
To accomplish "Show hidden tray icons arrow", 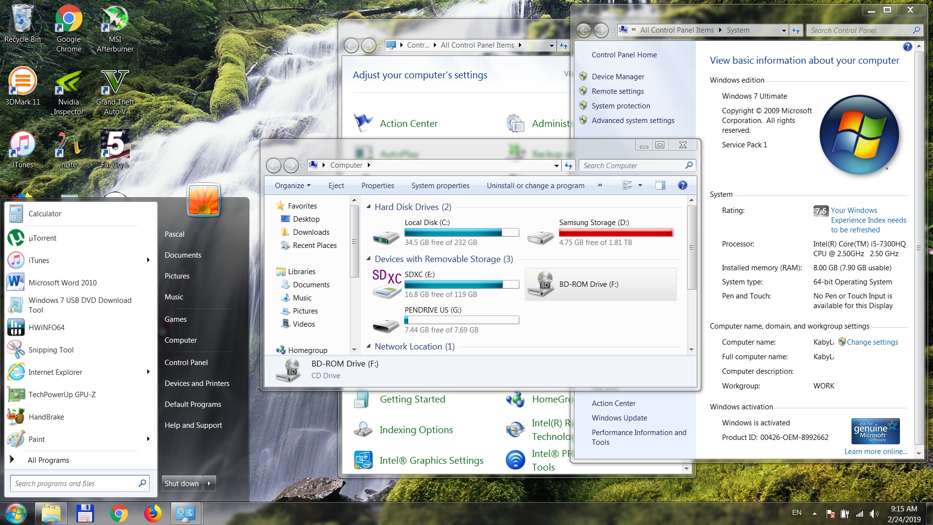I will [814, 513].
